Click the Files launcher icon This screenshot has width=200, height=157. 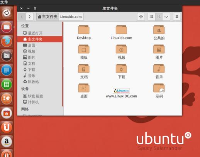coord(7,27)
